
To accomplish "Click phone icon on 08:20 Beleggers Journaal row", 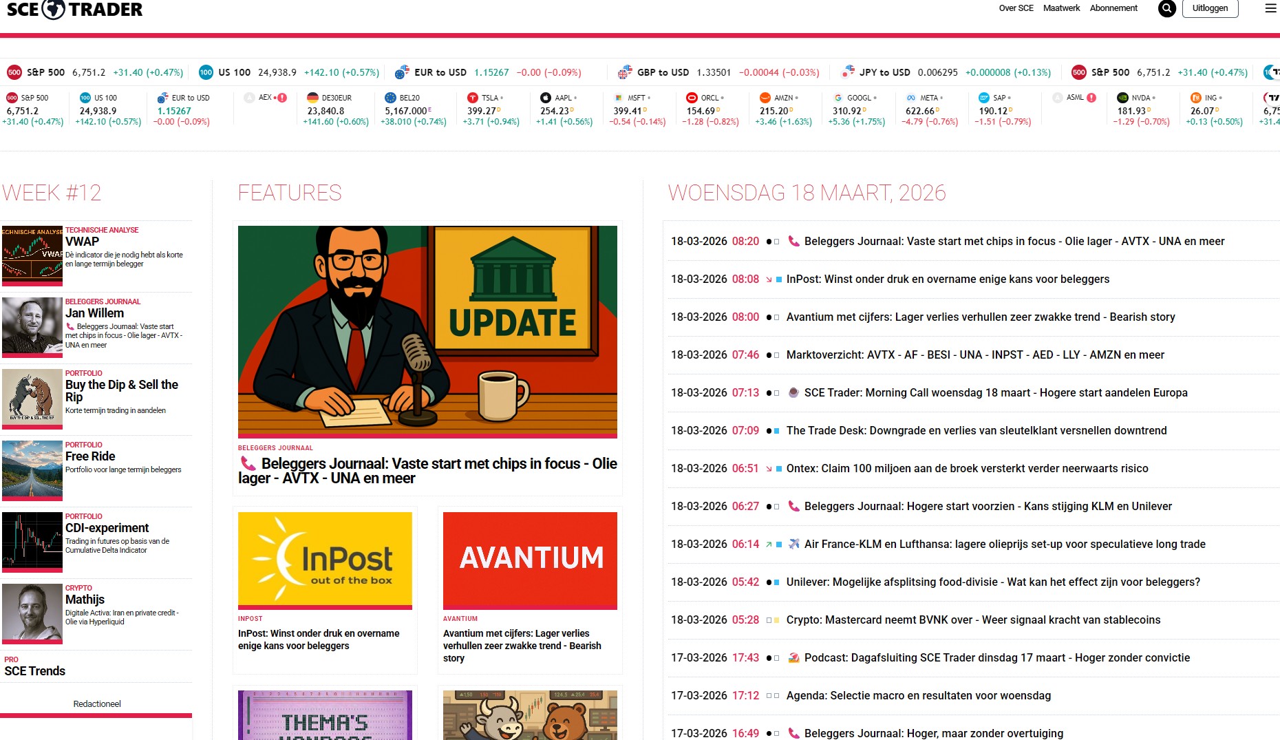I will (793, 241).
